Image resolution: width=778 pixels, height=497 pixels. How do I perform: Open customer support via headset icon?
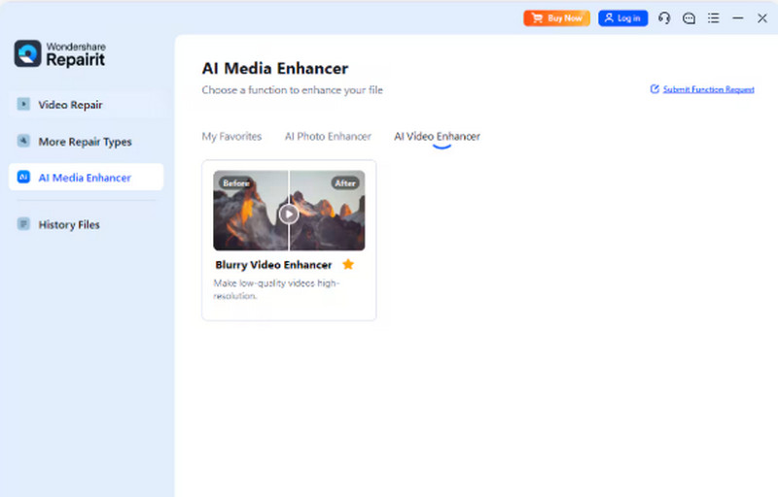pos(664,18)
